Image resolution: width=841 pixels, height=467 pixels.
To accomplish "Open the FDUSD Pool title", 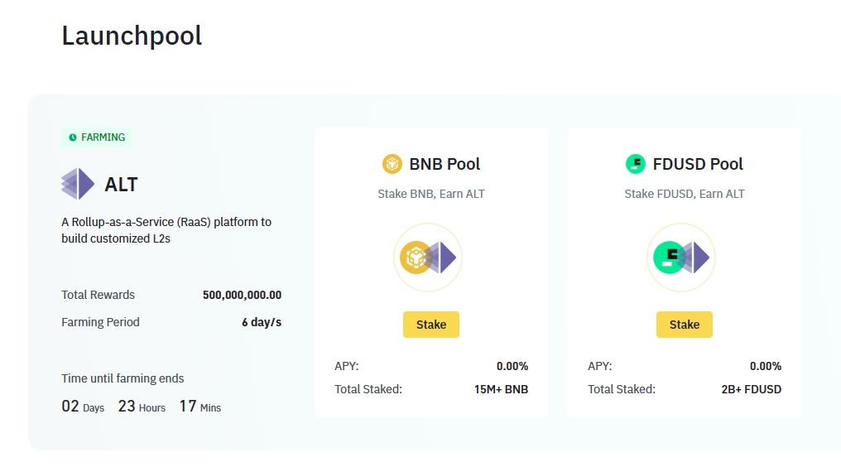I will [698, 164].
